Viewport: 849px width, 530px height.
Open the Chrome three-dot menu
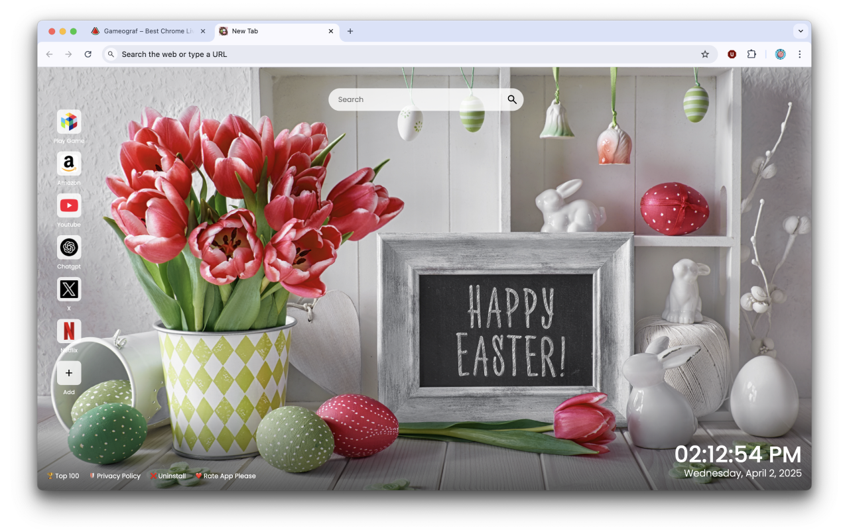click(x=799, y=54)
